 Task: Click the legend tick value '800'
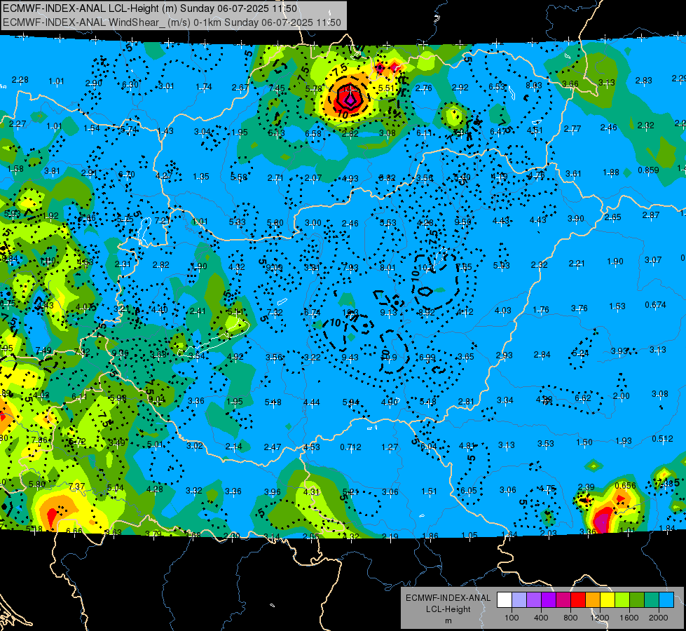click(570, 618)
